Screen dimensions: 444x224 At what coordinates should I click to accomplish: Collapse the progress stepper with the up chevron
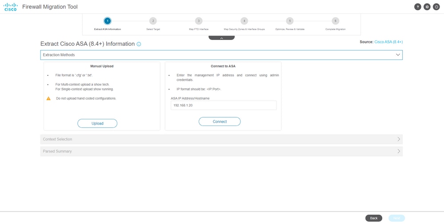pos(221,38)
